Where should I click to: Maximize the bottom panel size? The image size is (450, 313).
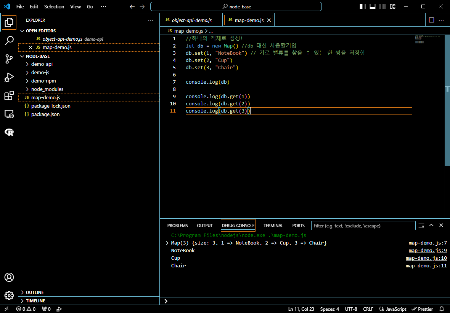click(x=431, y=226)
